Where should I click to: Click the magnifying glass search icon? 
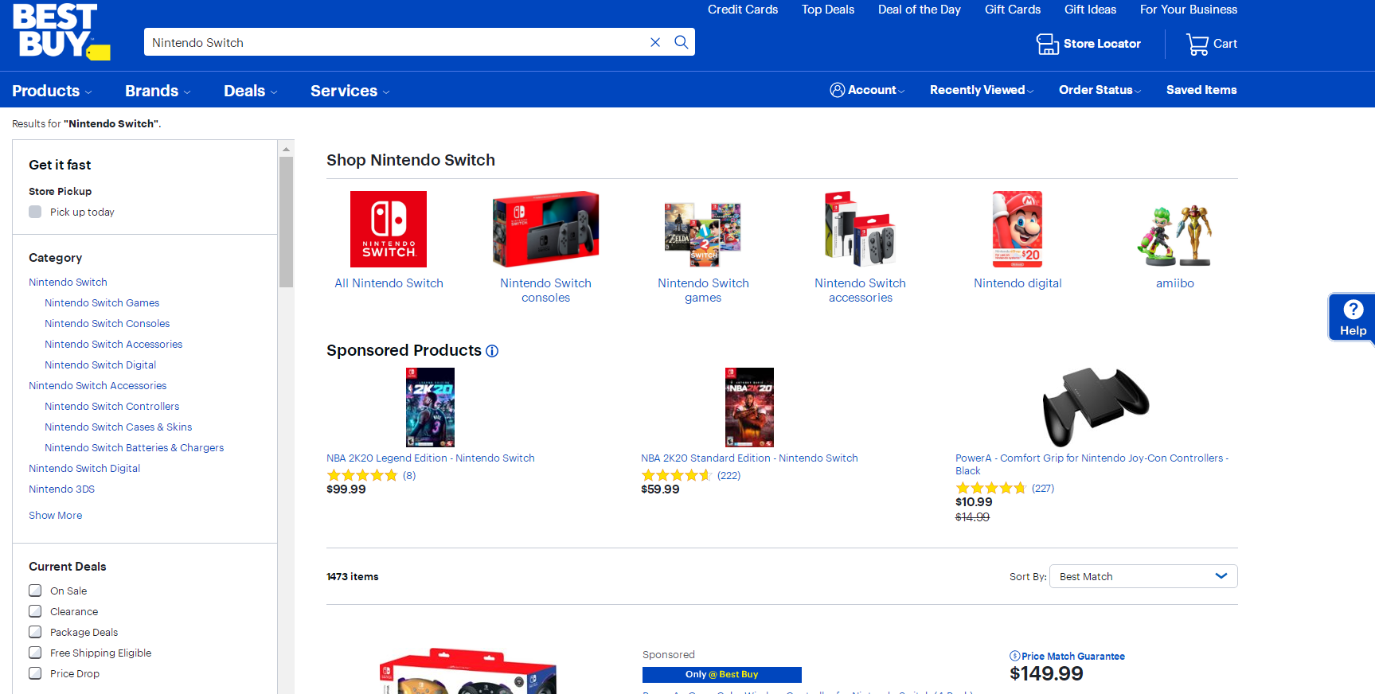(682, 42)
